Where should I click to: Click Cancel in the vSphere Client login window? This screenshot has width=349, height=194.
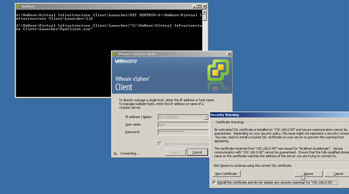(x=197, y=152)
